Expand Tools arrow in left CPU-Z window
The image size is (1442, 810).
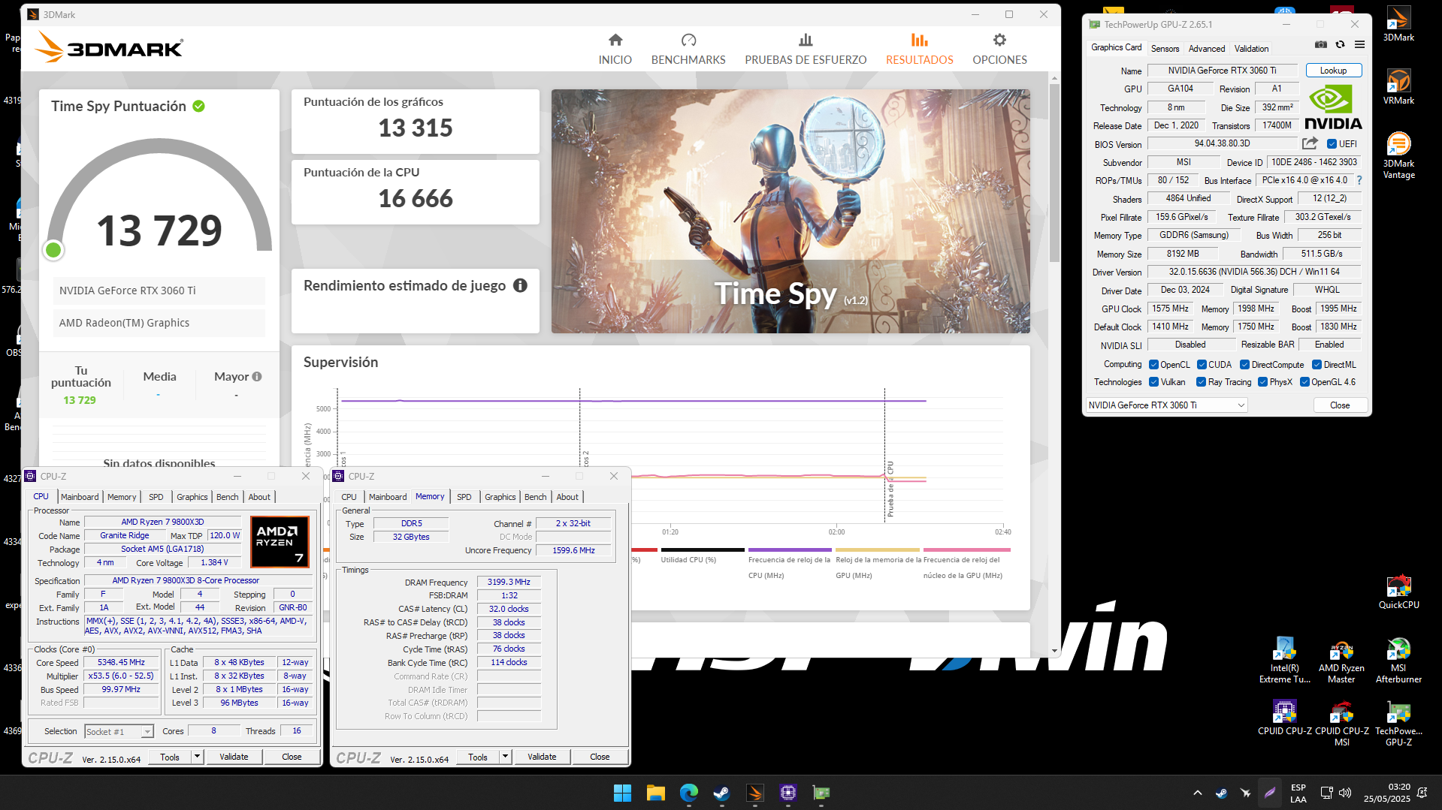(197, 757)
